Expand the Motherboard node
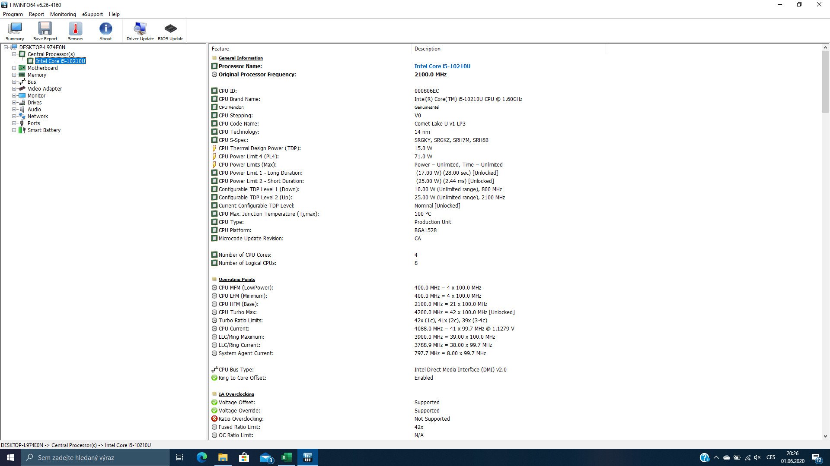830x466 pixels. pos(14,68)
